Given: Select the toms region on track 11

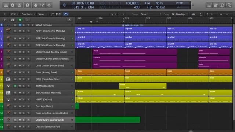Looking at the screenshot, I should [x=143, y=86].
